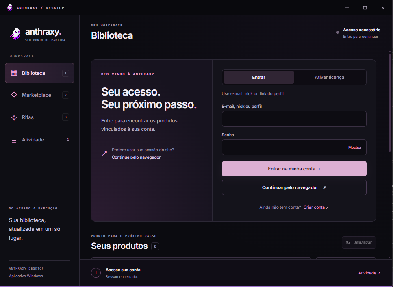This screenshot has width=393, height=287.
Task: Click the 'Acesso necessário' status text
Action: click(x=362, y=30)
